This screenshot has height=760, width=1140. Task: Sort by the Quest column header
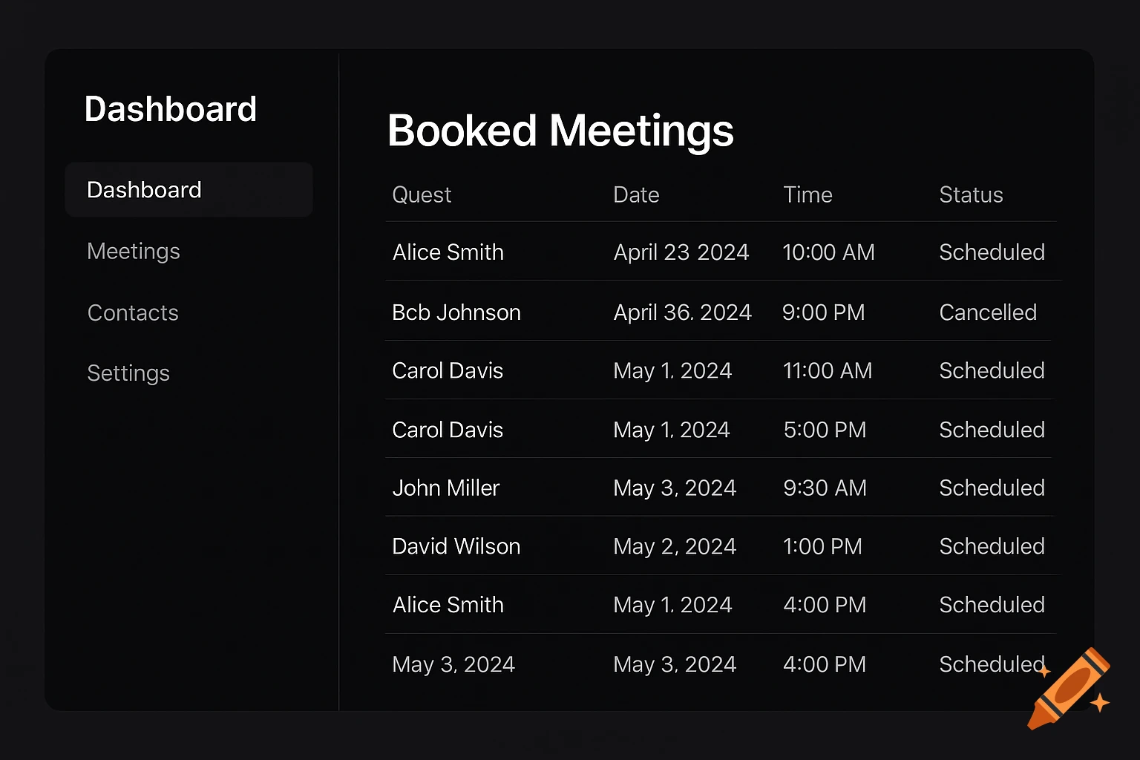point(422,194)
